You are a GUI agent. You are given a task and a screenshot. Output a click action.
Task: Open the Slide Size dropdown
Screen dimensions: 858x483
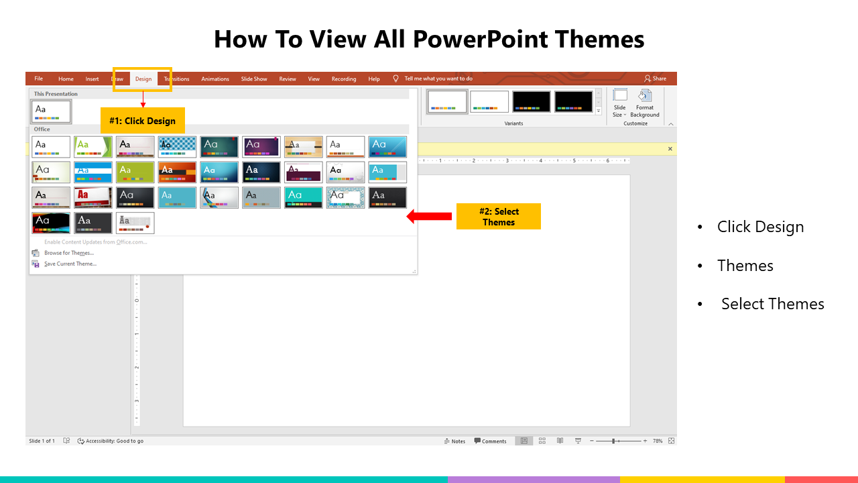(620, 103)
